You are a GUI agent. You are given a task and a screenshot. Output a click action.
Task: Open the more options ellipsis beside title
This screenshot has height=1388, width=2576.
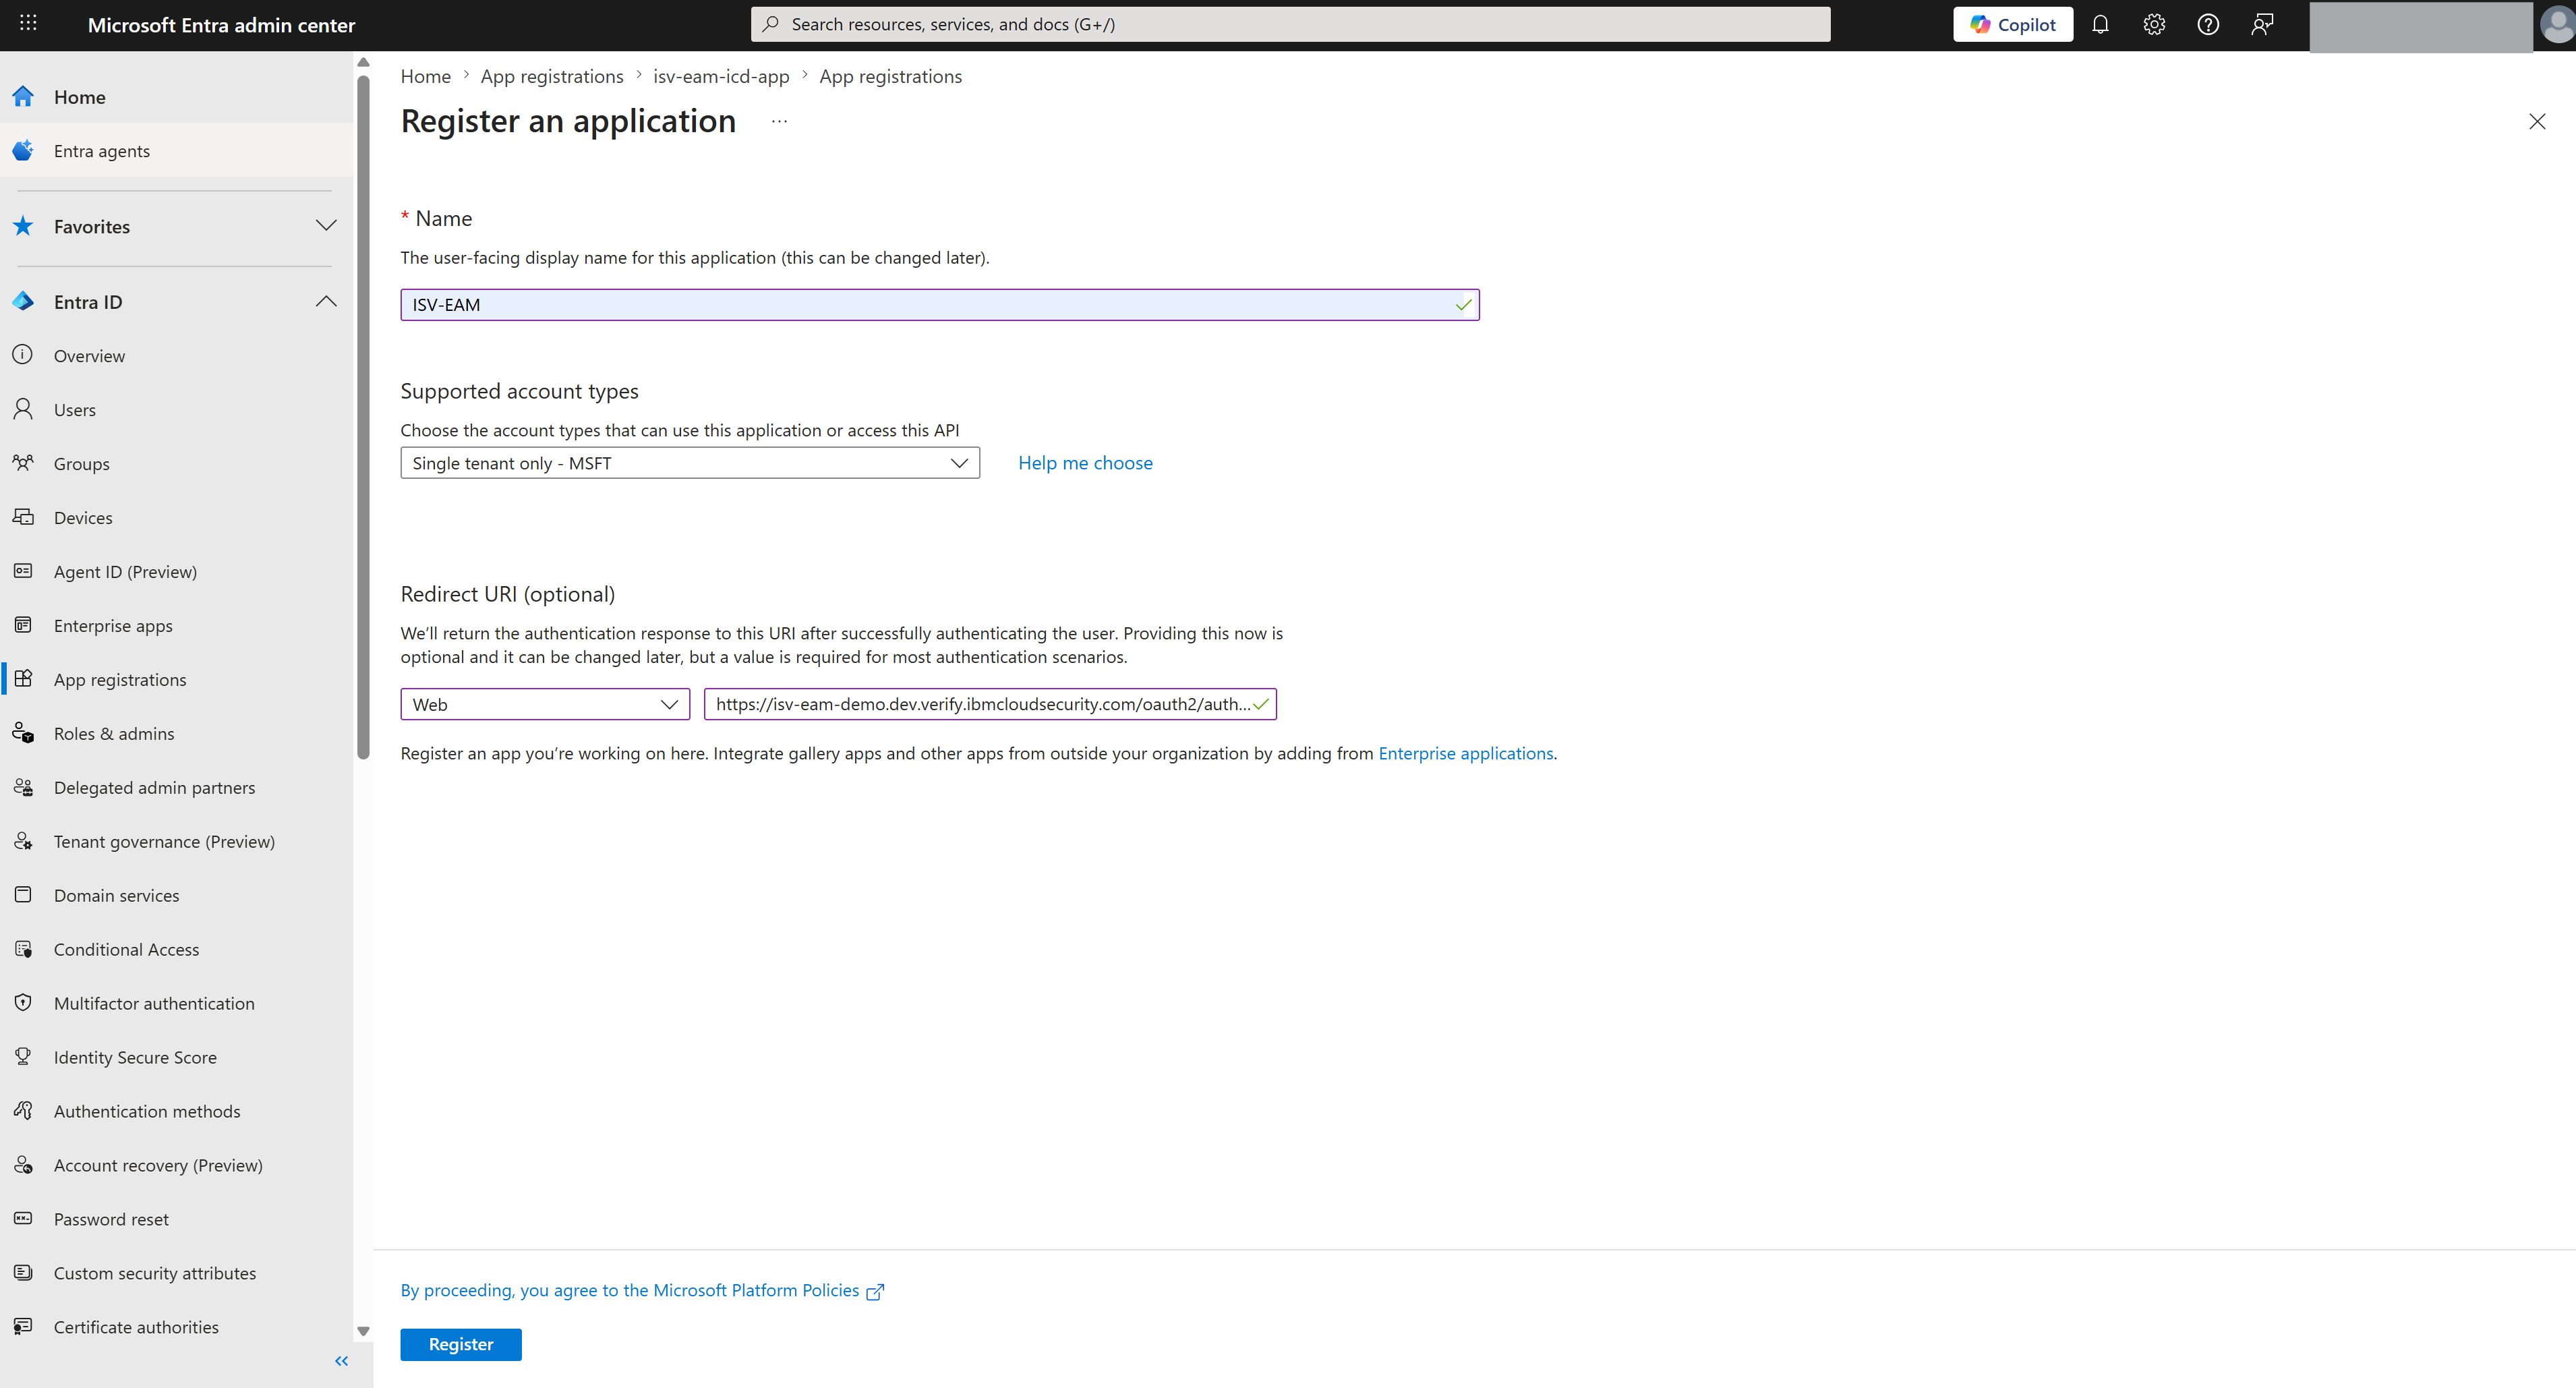pyautogui.click(x=779, y=121)
